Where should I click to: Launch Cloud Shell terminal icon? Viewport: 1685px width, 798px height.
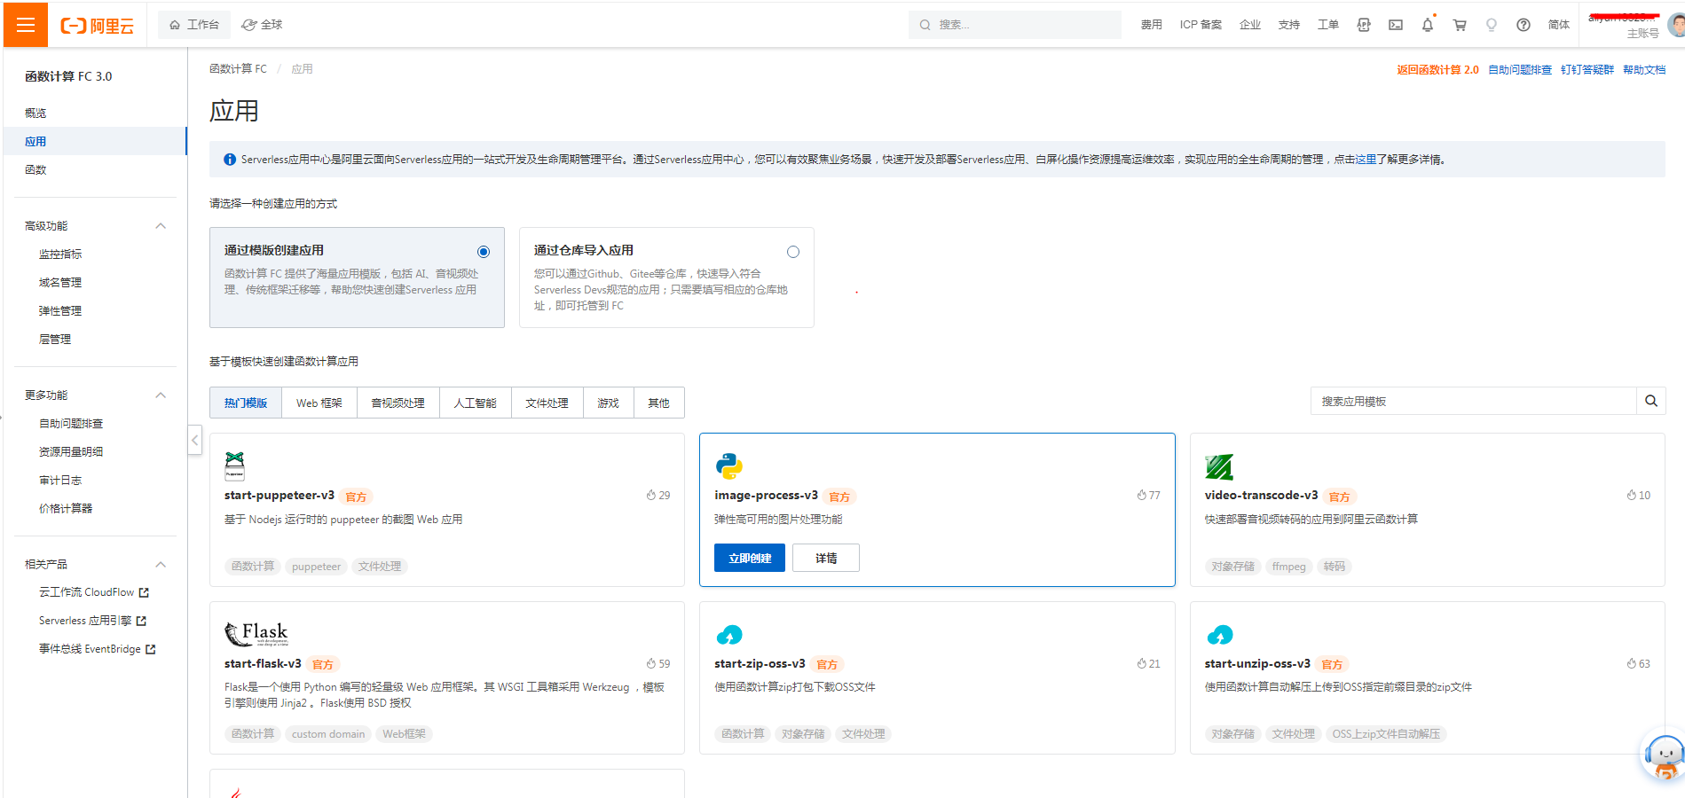1396,25
